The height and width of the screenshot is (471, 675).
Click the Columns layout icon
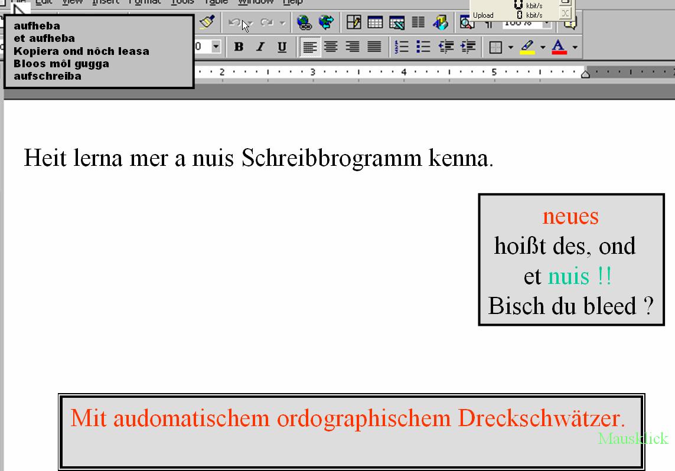click(418, 23)
